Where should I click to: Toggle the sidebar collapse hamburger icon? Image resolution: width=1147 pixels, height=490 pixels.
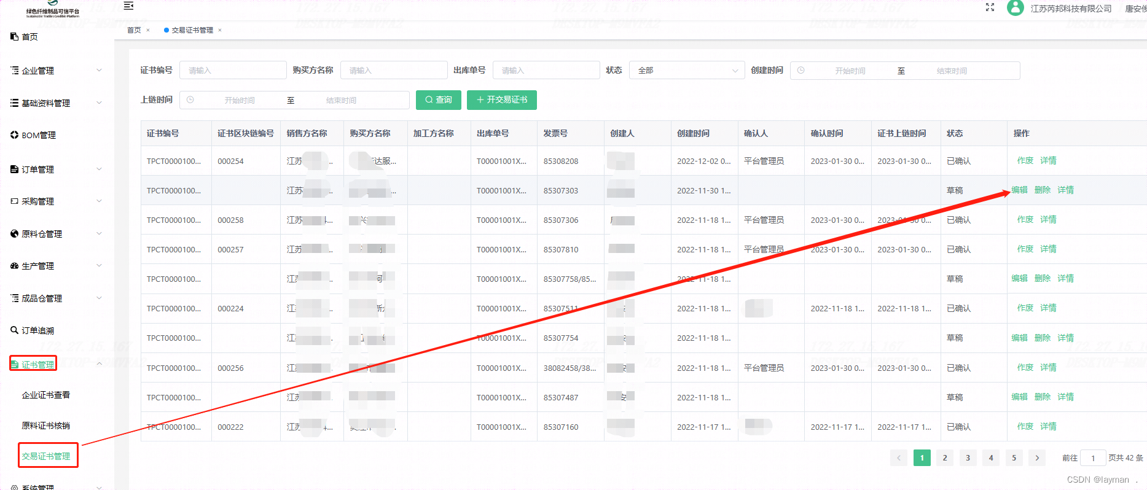(128, 6)
